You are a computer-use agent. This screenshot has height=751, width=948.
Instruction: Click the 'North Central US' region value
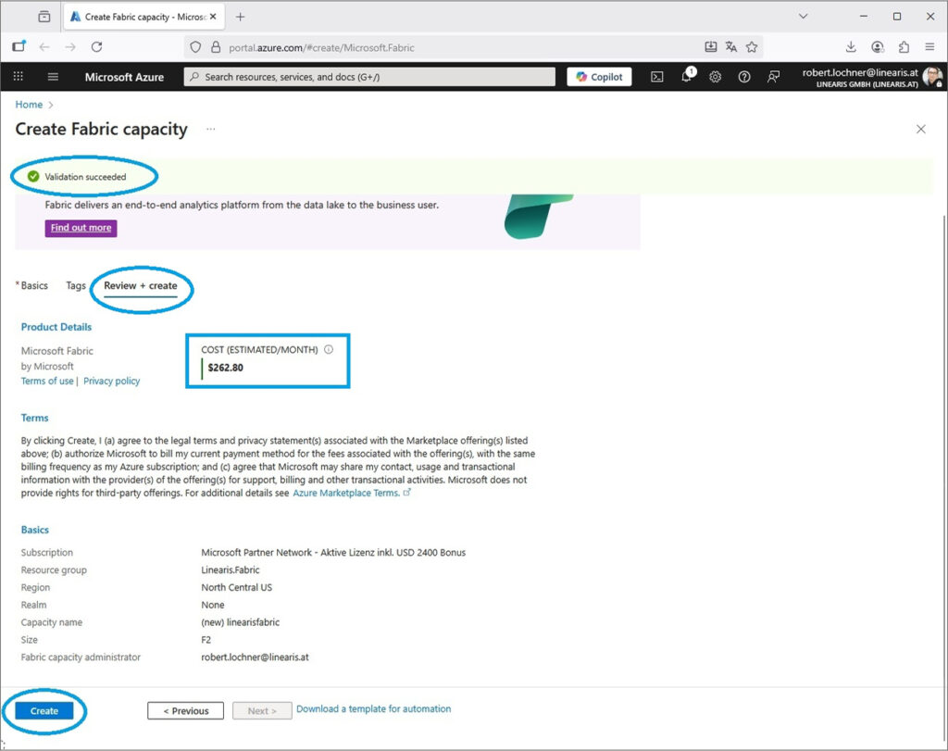[236, 587]
